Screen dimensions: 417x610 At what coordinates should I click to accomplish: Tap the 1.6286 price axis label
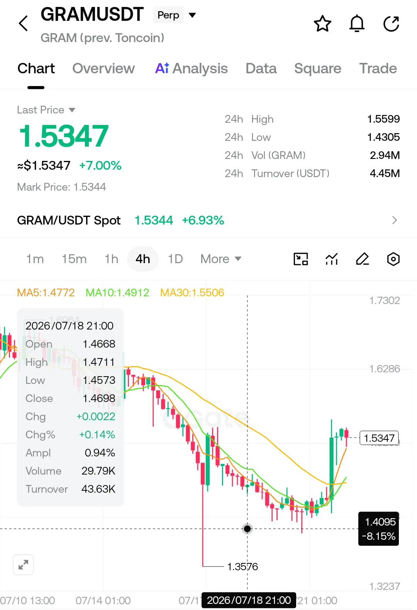385,369
